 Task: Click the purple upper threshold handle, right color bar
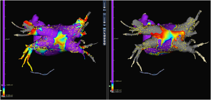(111, 81)
